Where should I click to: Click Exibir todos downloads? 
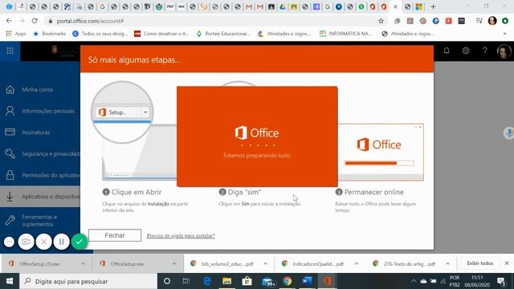[x=479, y=263]
